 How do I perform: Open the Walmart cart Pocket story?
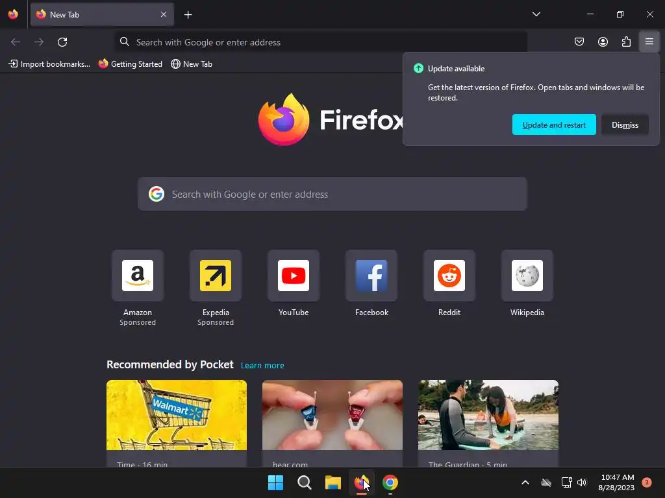tap(177, 423)
